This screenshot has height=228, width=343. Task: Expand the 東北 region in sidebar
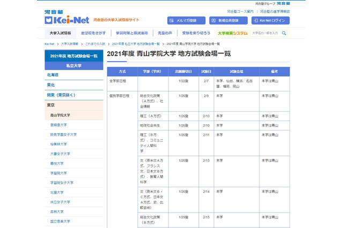point(74,85)
